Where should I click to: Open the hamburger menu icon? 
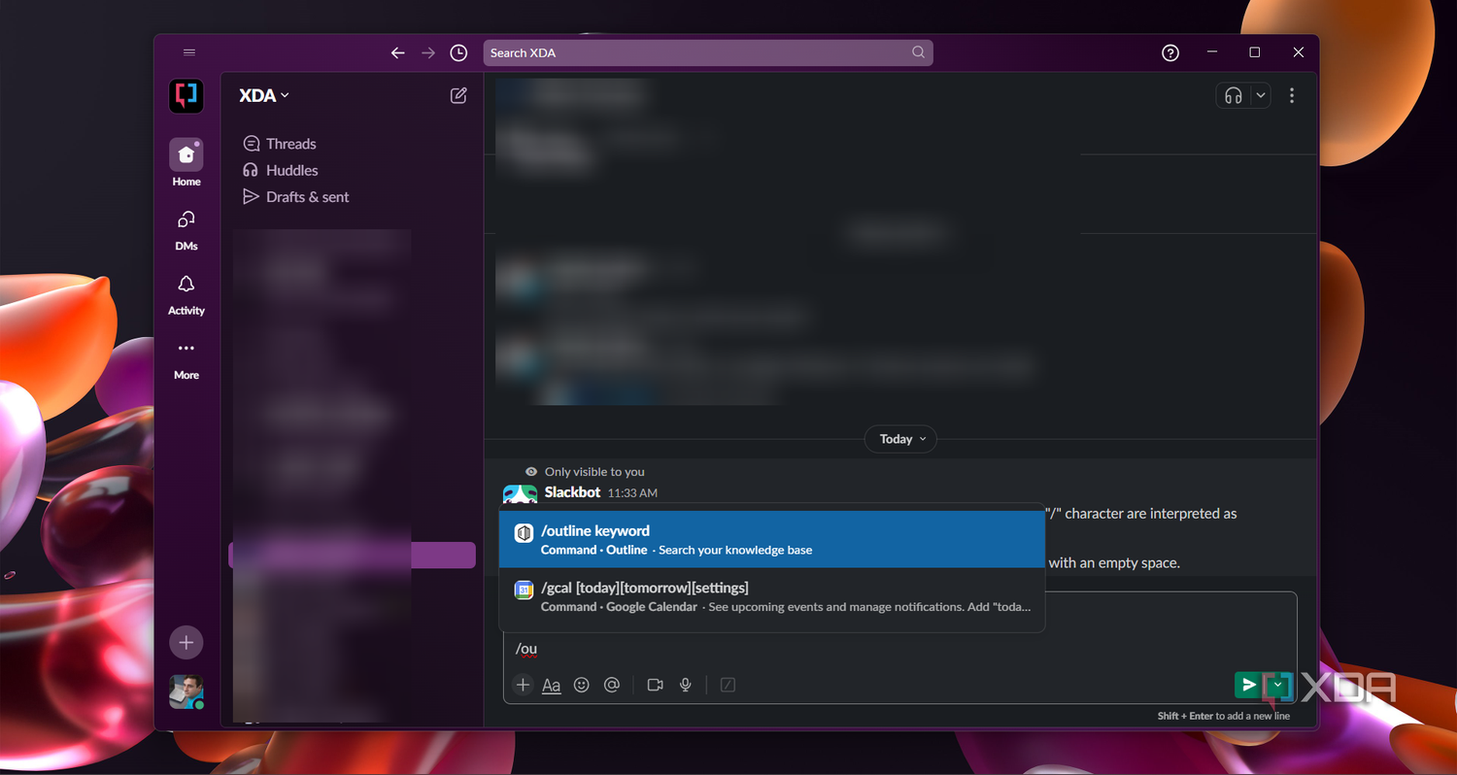click(x=189, y=52)
